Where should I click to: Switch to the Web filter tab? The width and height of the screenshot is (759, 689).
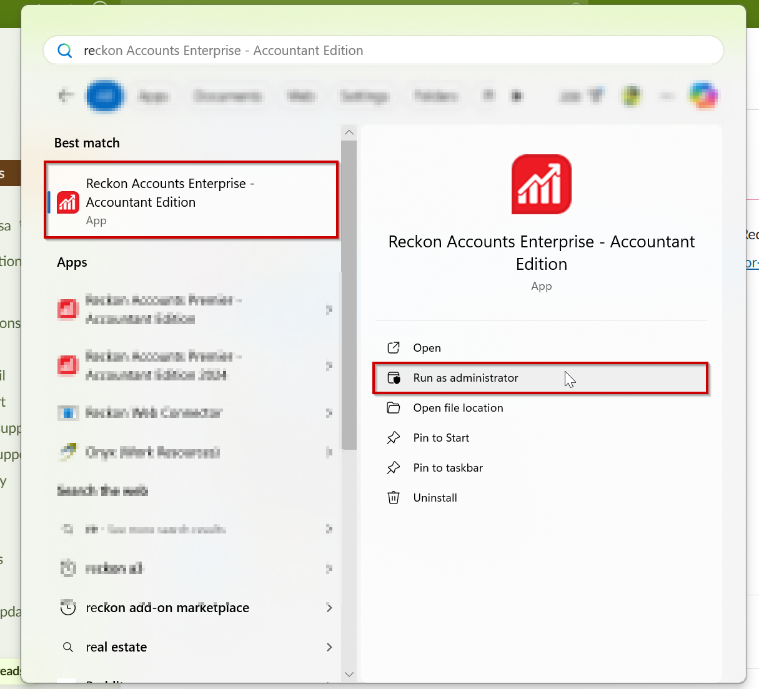pyautogui.click(x=301, y=96)
